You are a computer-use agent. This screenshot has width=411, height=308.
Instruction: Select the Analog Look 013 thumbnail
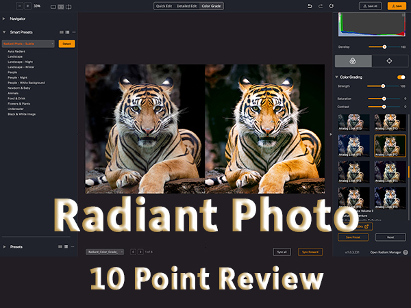(x=354, y=172)
